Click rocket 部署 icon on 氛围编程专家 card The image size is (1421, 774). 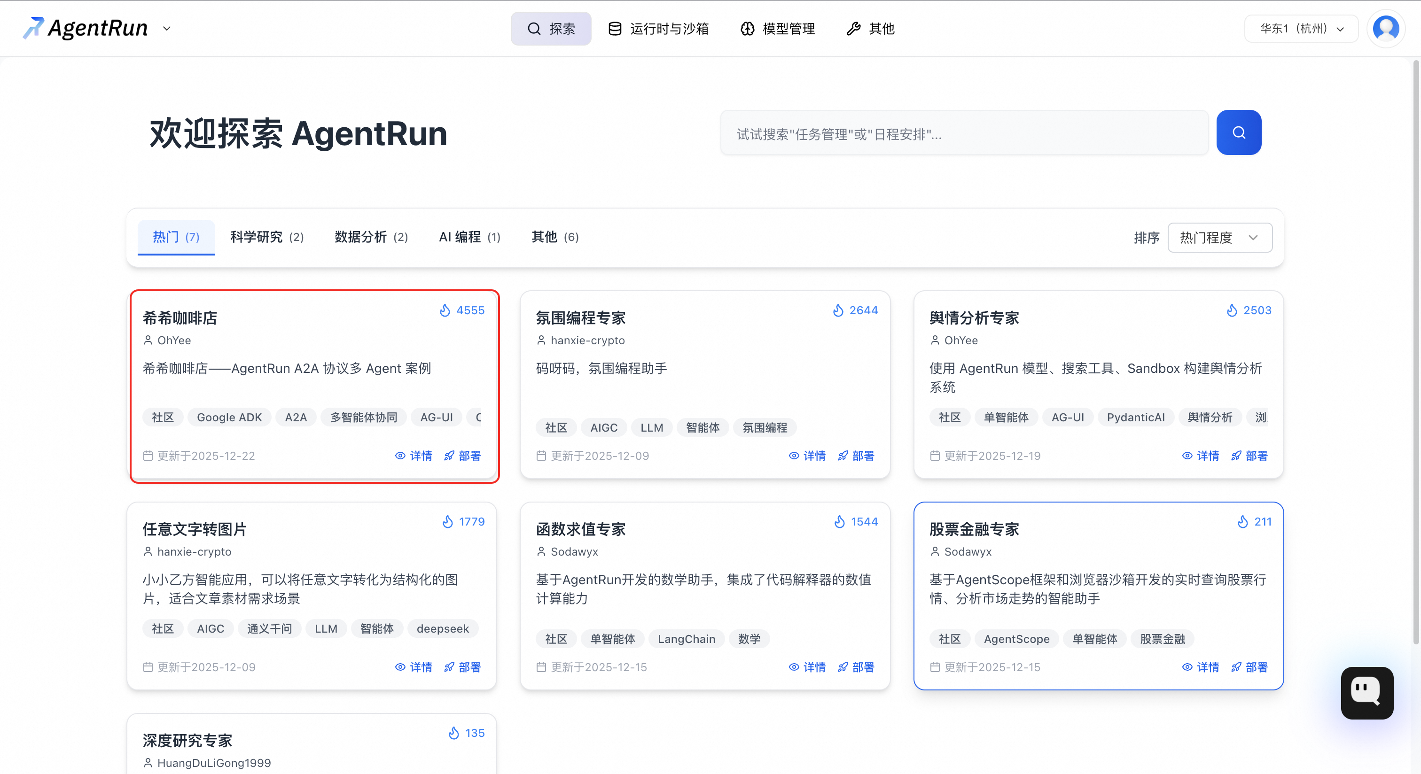843,456
